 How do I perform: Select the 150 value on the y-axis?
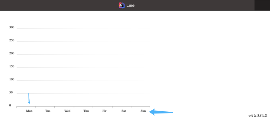[x=12, y=66]
